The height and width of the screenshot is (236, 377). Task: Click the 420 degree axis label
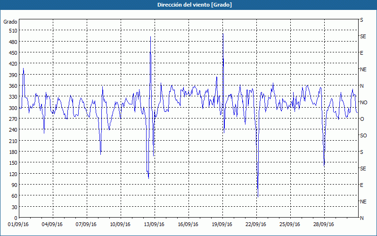tap(13, 64)
